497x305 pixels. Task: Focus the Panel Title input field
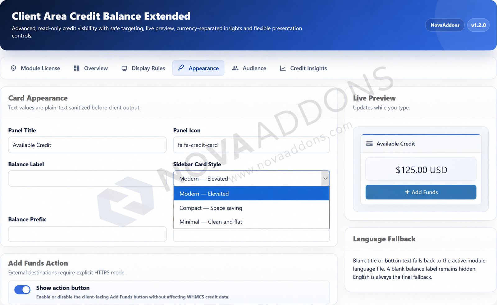(x=87, y=145)
